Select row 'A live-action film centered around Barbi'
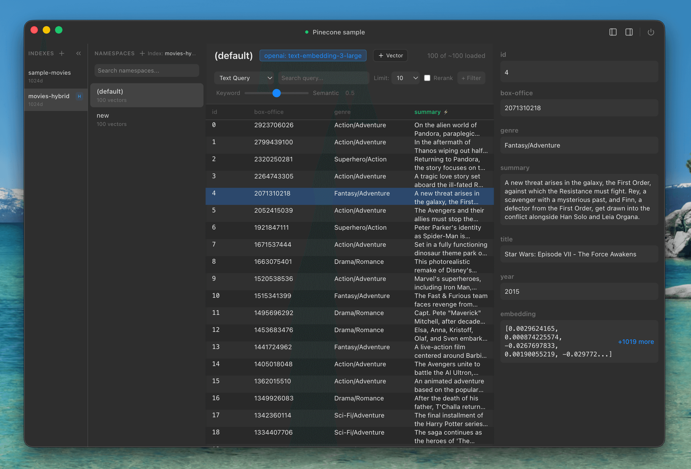Screen dimensions: 691x469 [350, 351]
